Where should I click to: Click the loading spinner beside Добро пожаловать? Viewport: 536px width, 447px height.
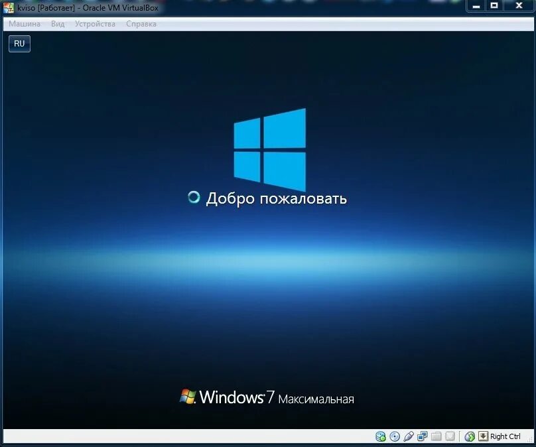click(x=196, y=196)
